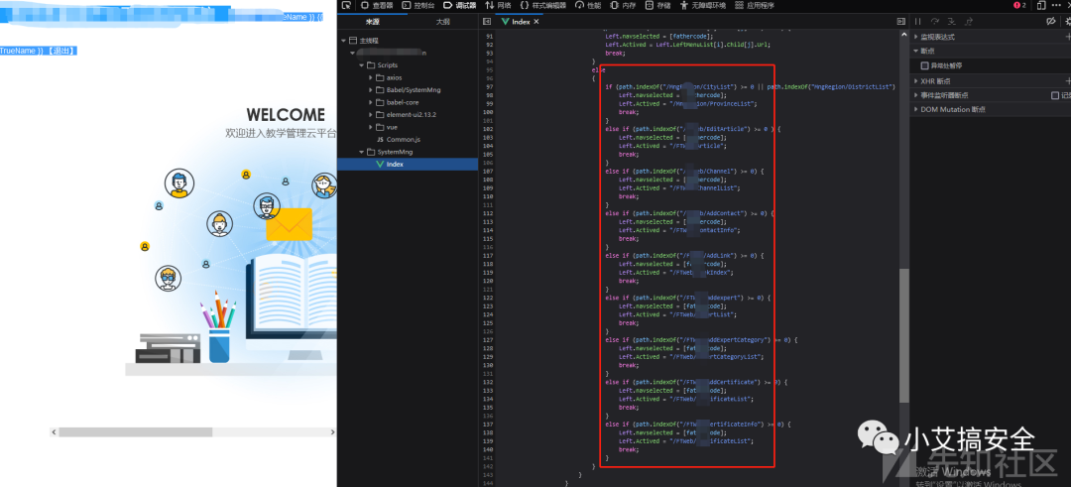Click line number 97 in the gutter
This screenshot has height=487, width=1071.
pos(488,86)
